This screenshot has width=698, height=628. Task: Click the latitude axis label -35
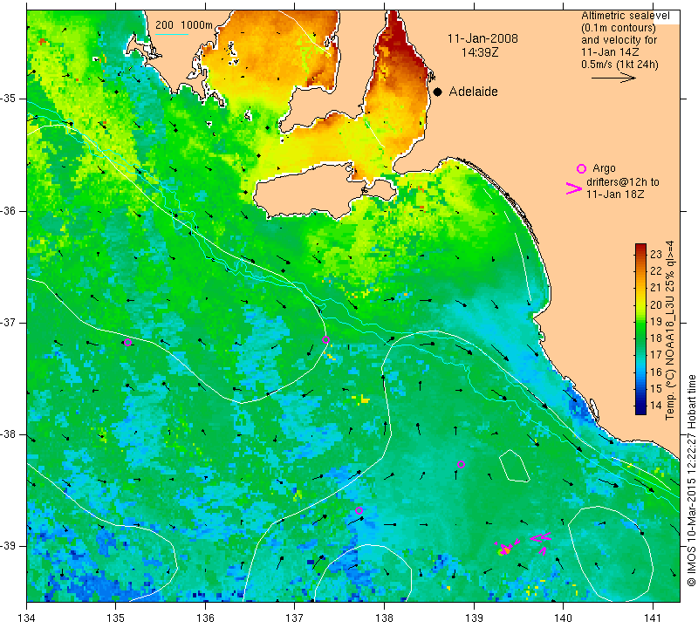click(x=9, y=99)
